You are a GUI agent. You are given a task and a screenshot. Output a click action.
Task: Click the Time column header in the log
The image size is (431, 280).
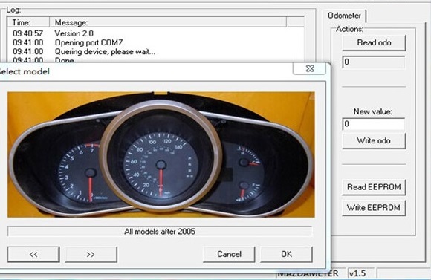[x=28, y=22]
